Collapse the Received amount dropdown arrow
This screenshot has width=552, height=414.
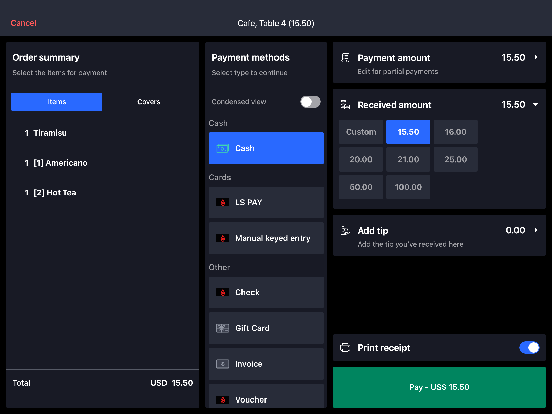coord(536,105)
